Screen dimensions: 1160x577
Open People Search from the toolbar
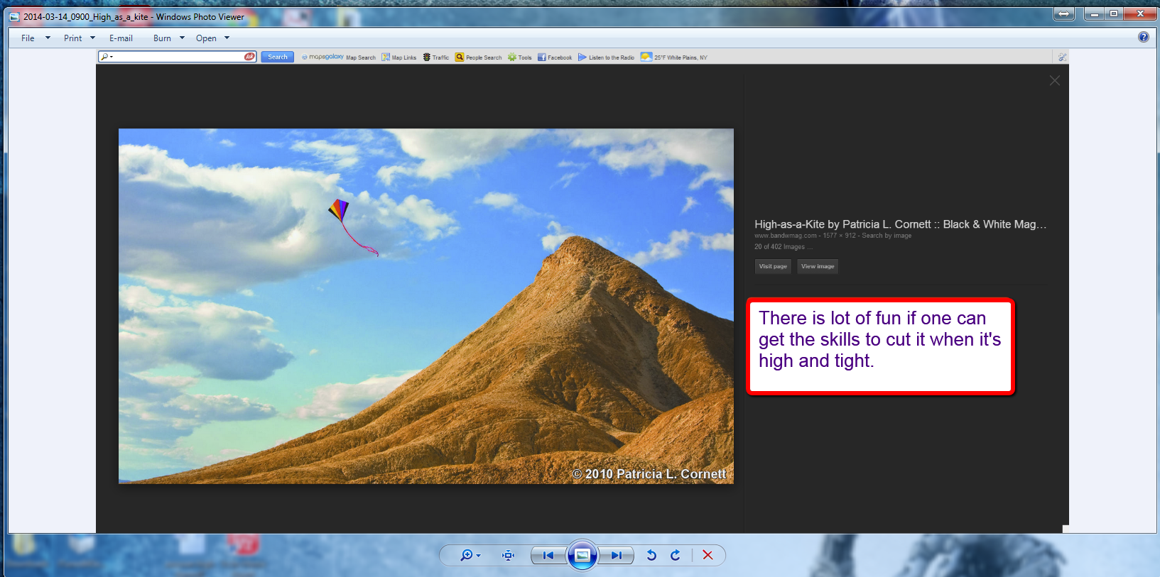[479, 57]
